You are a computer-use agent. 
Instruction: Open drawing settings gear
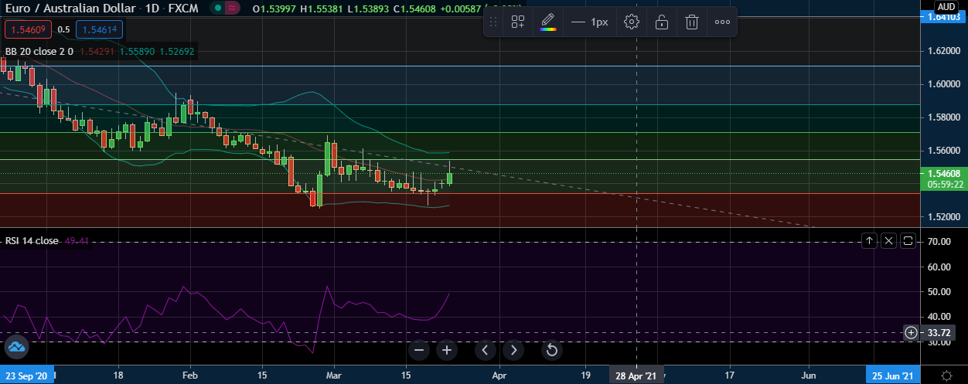click(632, 22)
